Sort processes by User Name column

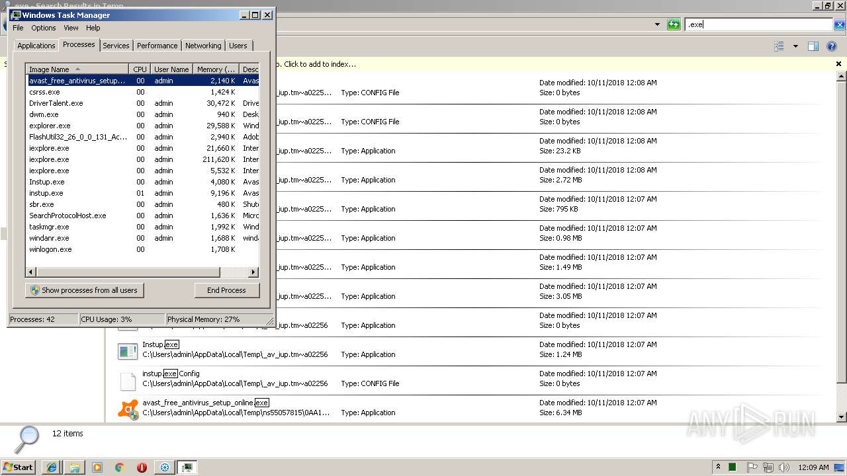(171, 69)
